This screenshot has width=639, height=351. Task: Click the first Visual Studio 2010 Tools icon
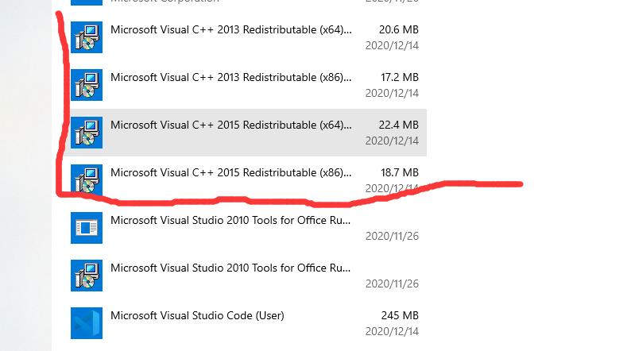pyautogui.click(x=87, y=228)
